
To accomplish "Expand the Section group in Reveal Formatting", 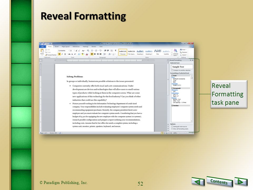I will coord(172,106).
